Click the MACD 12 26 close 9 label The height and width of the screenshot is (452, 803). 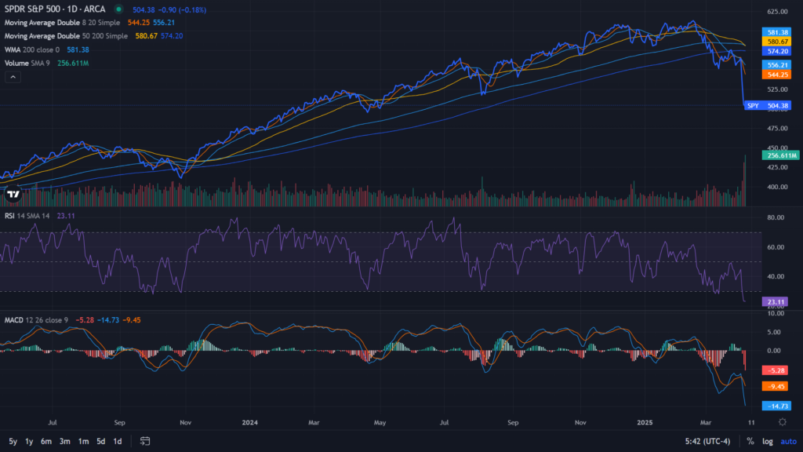(x=36, y=320)
